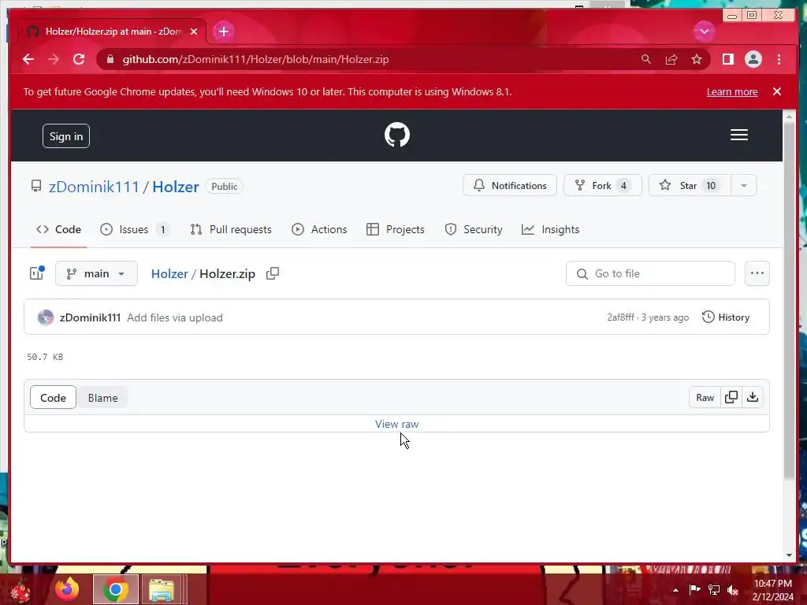Viewport: 807px width, 605px height.
Task: Download raw file using download icon
Action: click(753, 397)
